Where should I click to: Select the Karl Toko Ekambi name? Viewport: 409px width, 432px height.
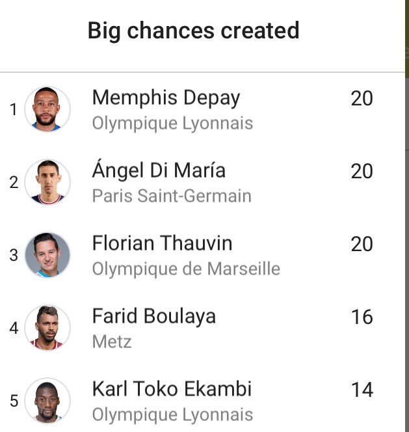(x=172, y=389)
